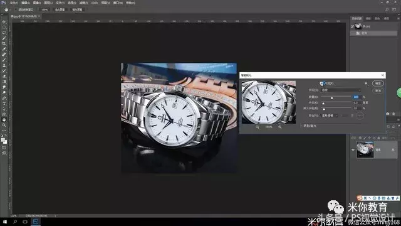Select the Type (T) tool
This screenshot has width=401, height=226.
pyautogui.click(x=4, y=104)
